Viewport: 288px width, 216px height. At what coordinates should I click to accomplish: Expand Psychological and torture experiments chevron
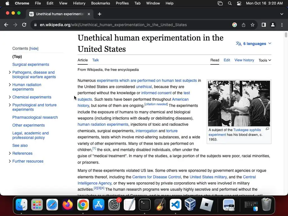10,105
